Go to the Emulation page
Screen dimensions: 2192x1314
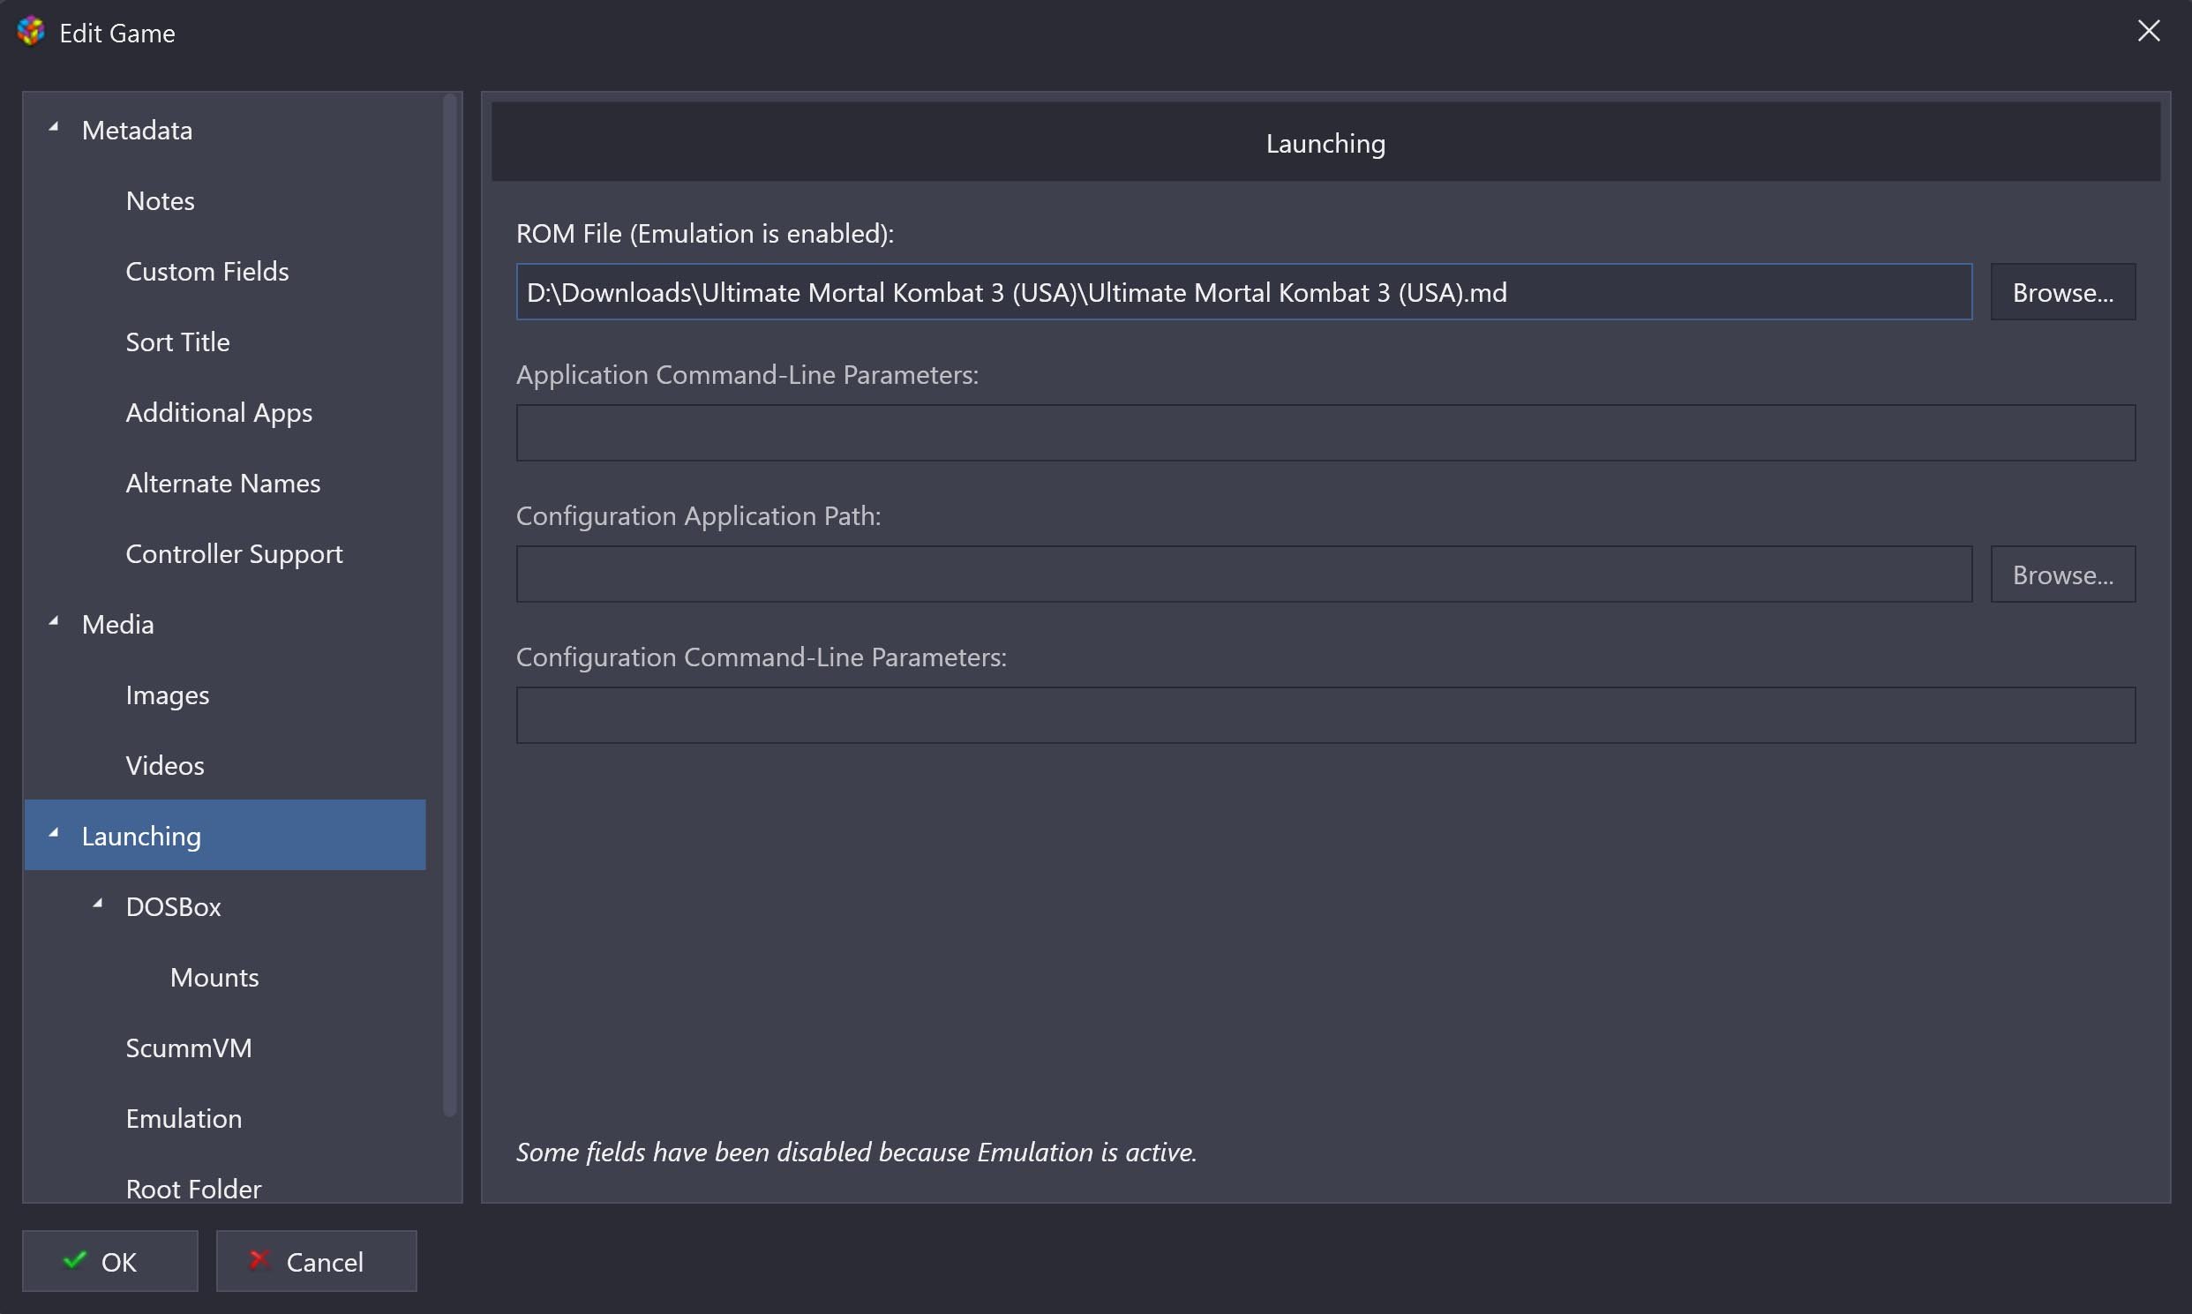click(184, 1118)
